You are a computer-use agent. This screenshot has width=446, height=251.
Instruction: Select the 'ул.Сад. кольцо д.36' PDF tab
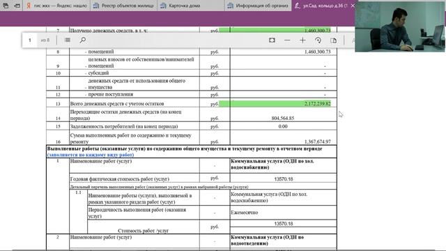pyautogui.click(x=321, y=6)
